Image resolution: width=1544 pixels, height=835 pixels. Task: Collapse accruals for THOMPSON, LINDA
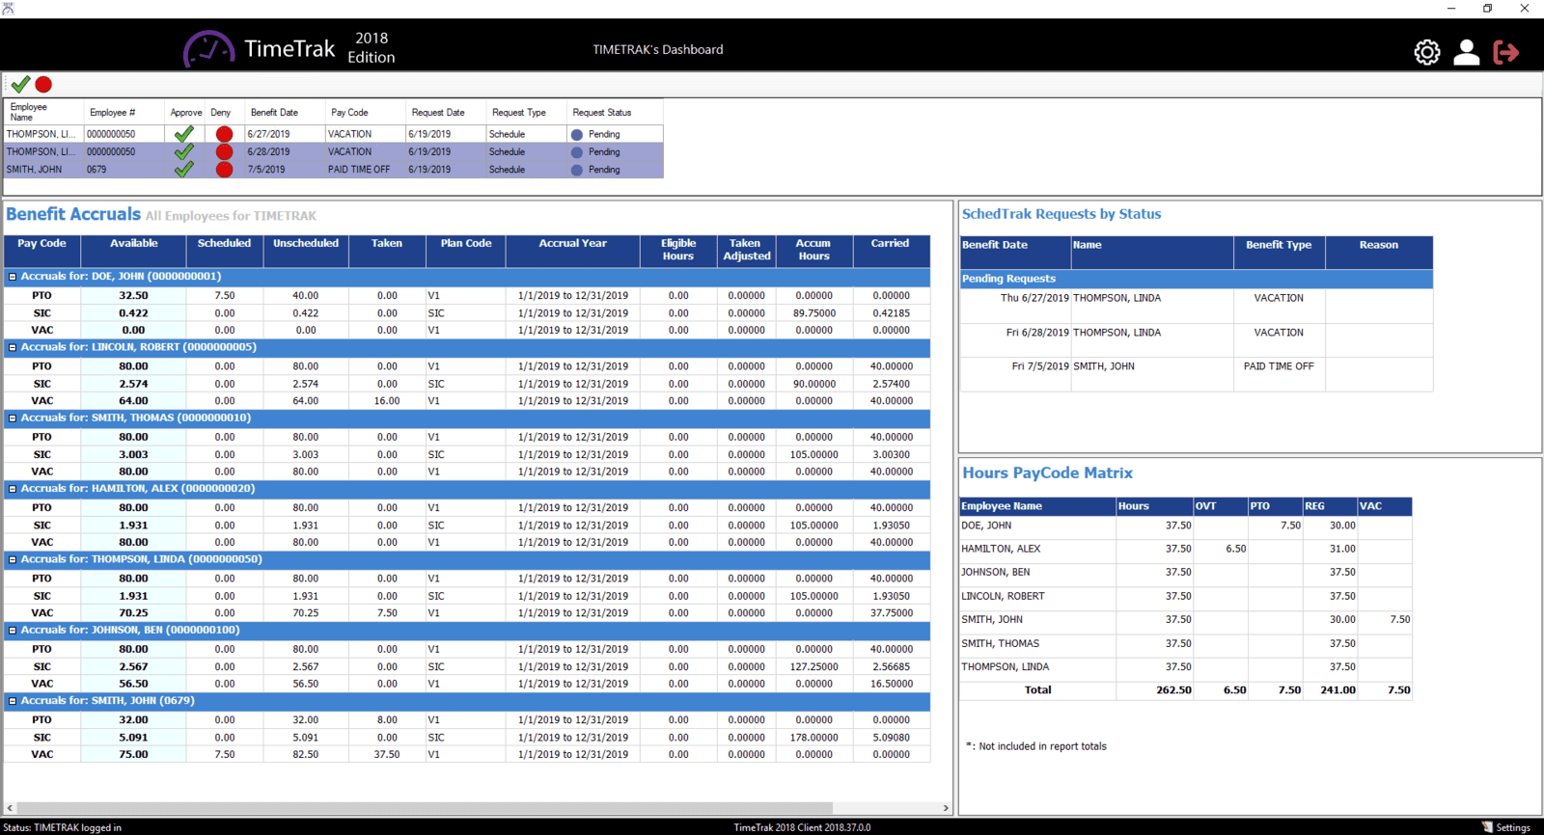(x=13, y=559)
